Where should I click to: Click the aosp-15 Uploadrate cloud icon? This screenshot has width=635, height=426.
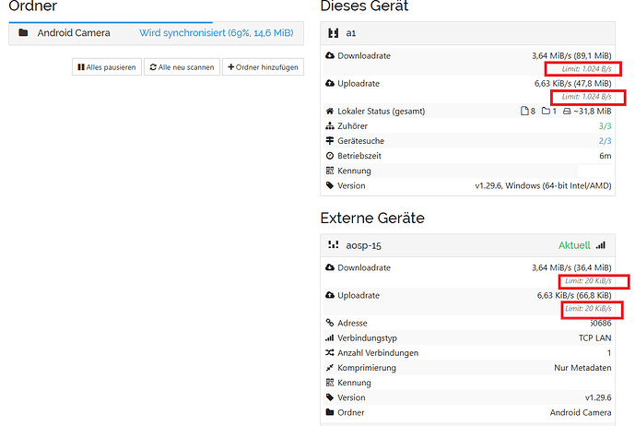(x=330, y=295)
